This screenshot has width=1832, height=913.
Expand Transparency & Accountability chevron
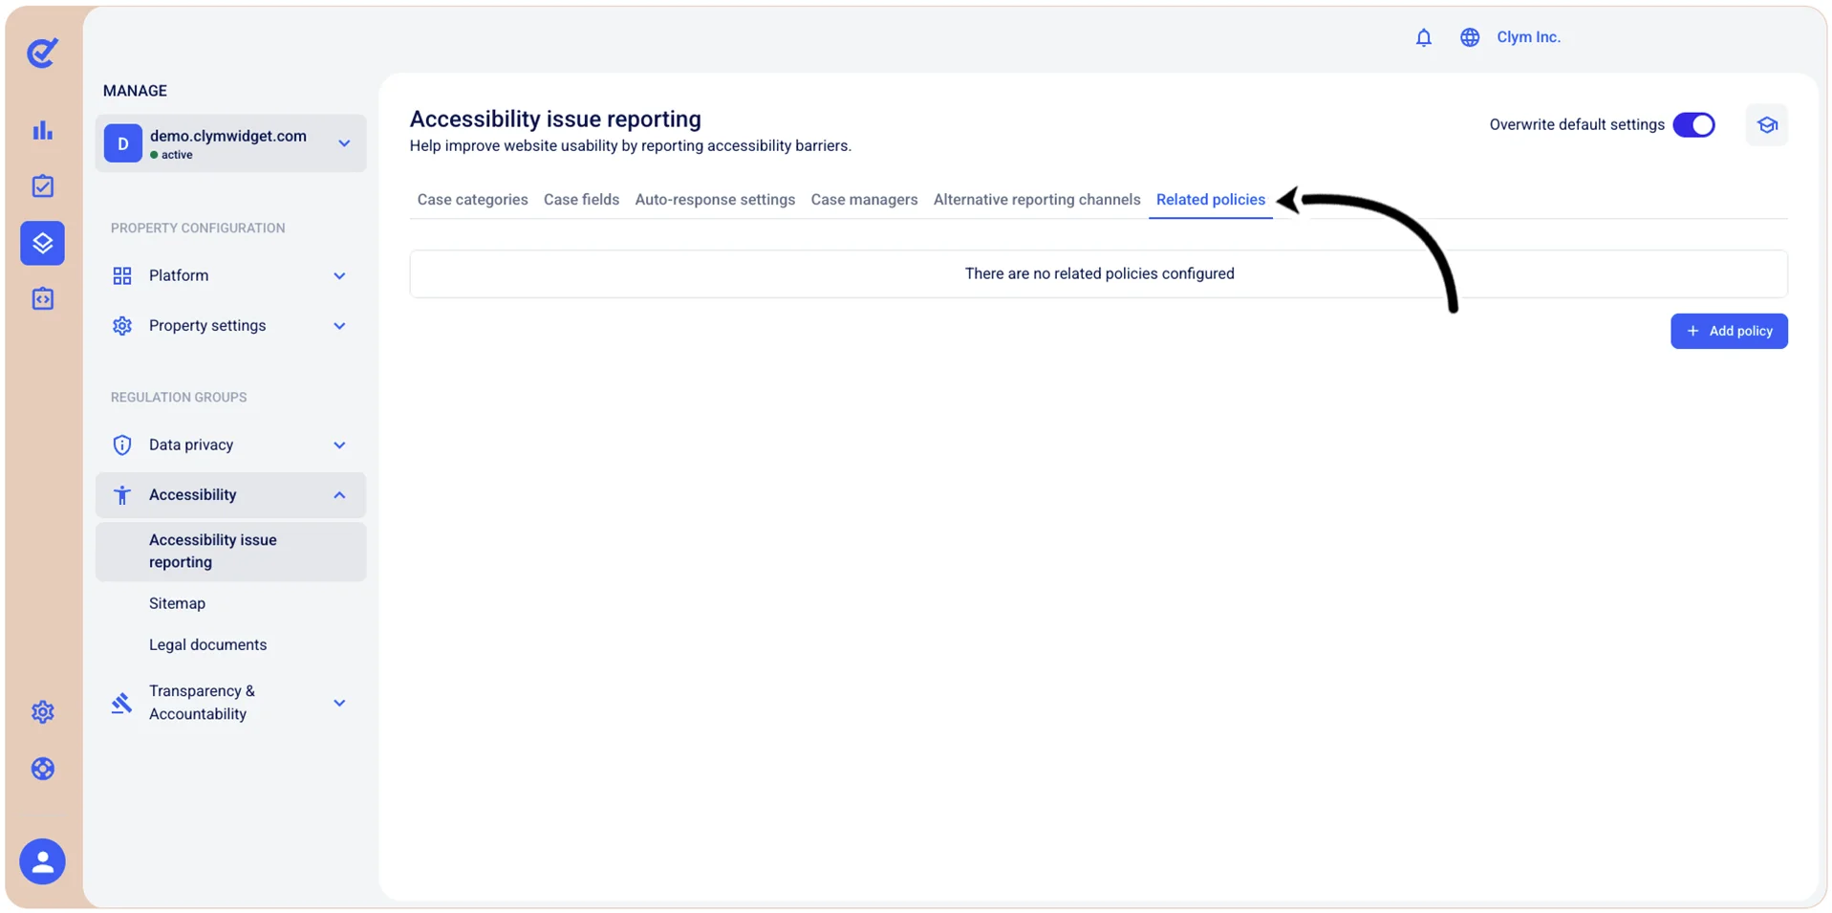[339, 704]
